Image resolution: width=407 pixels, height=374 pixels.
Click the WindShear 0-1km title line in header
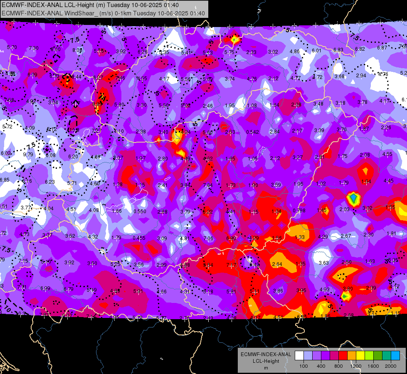click(103, 13)
